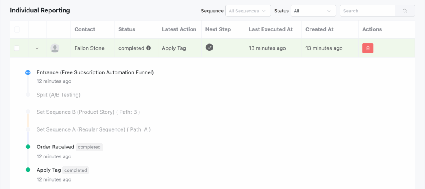Click the Created At column header
Viewport: 425px width, 189px height.
pos(319,29)
